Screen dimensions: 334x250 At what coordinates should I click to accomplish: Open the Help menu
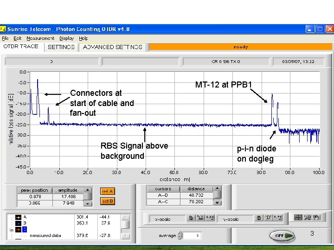pos(83,38)
